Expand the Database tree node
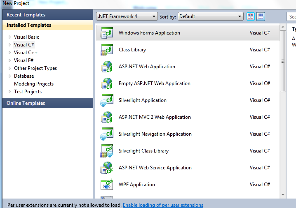Viewport: 296px width, 208px height. [9, 76]
